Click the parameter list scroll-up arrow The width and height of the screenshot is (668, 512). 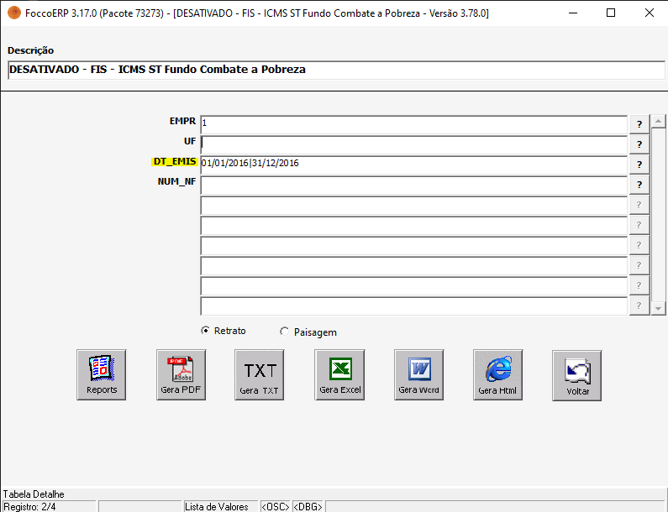658,122
